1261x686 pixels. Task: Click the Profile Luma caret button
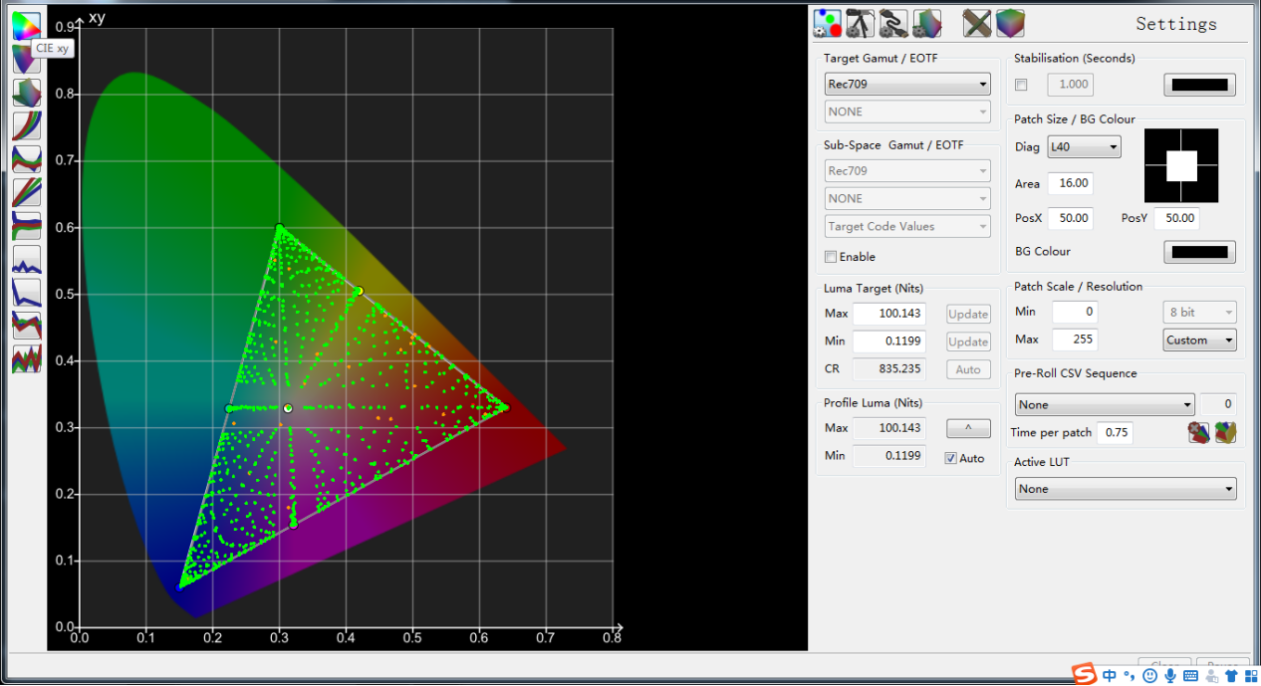[x=968, y=428]
